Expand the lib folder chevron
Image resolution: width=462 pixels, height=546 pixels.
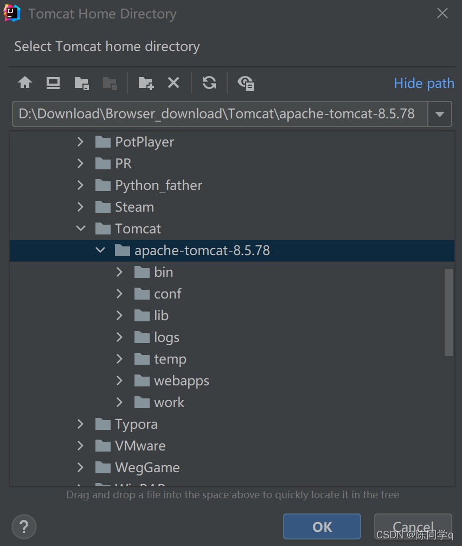(x=119, y=315)
